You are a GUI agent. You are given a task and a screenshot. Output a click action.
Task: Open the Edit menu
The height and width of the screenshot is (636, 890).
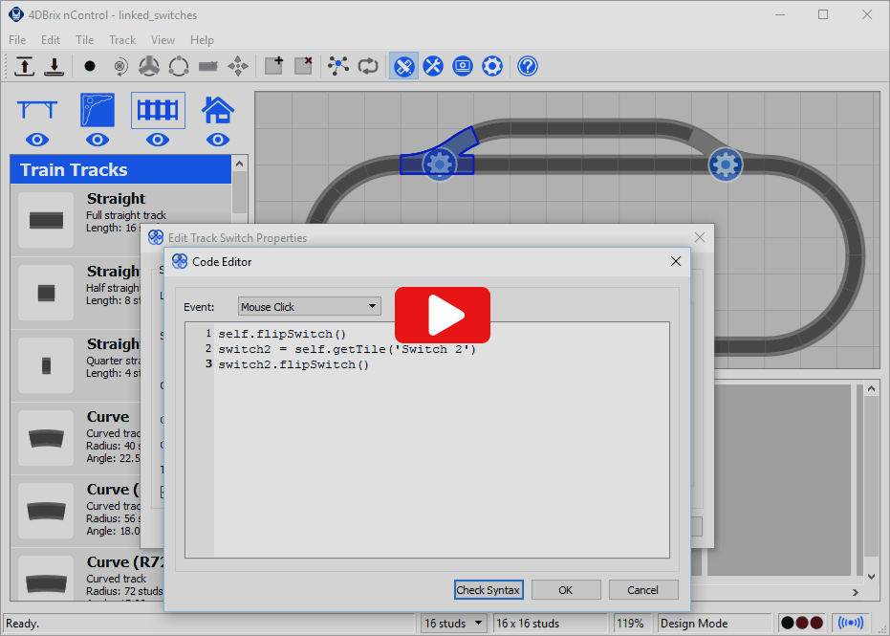tap(51, 40)
